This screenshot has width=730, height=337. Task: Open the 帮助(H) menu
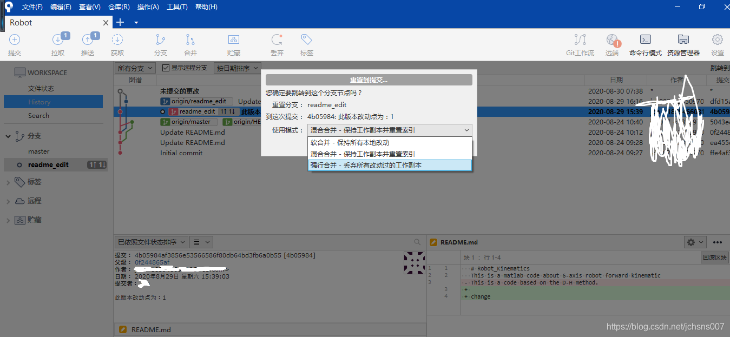point(206,7)
